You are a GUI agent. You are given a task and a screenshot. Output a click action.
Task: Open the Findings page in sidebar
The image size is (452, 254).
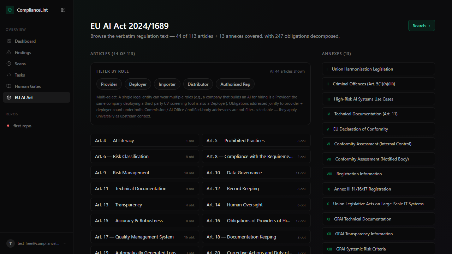coord(23,53)
